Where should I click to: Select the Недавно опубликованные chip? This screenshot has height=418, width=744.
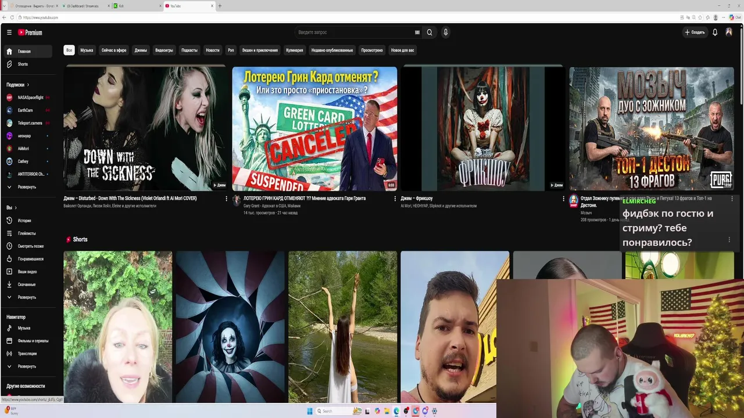pos(332,51)
